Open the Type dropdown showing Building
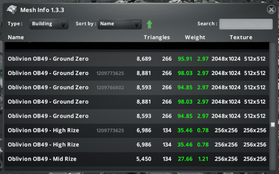Image resolution: width=279 pixels, height=174 pixels. pos(49,24)
